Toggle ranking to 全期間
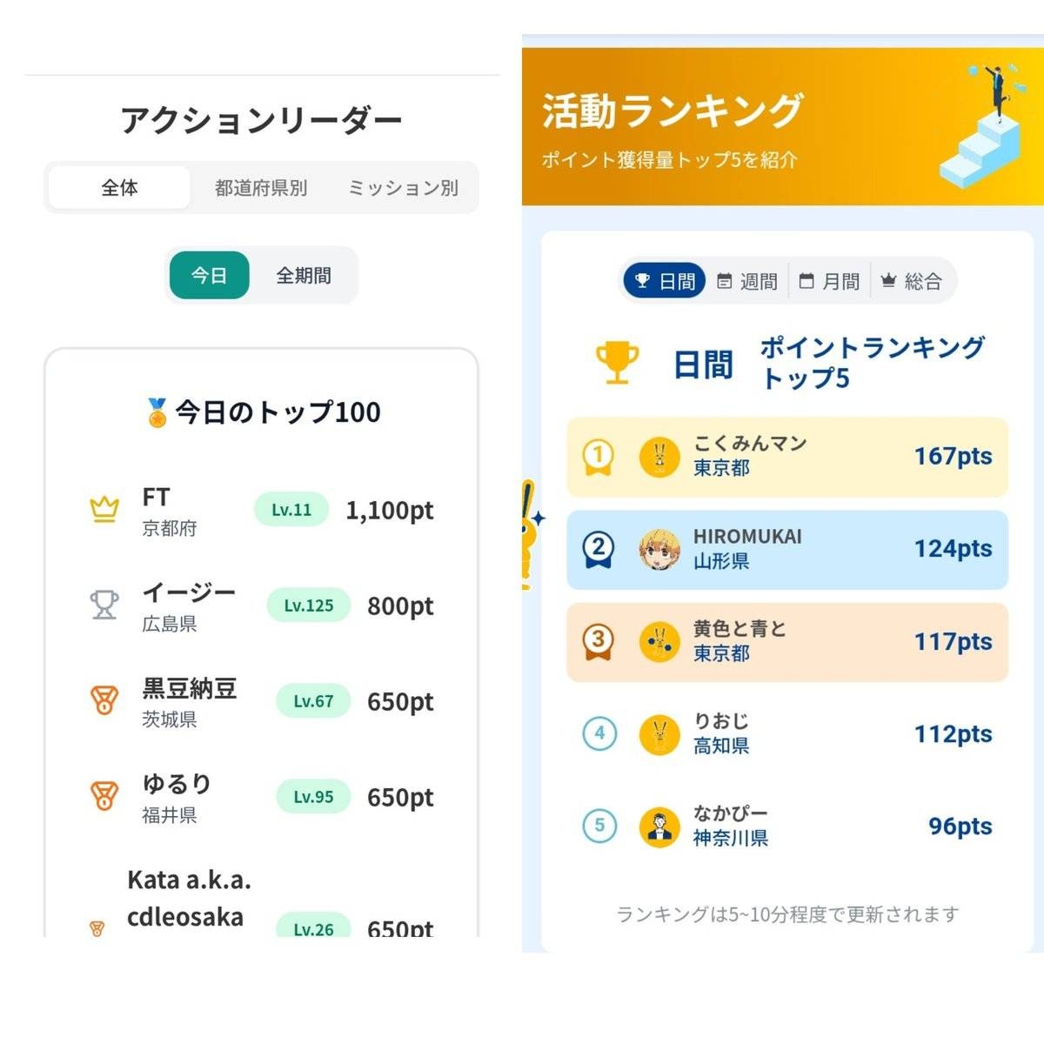Image resolution: width=1044 pixels, height=1044 pixels. pos(304,276)
